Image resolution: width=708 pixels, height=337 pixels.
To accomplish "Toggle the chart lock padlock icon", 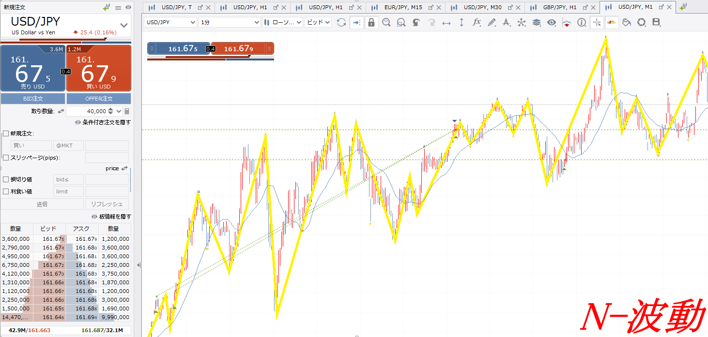I will 371,23.
